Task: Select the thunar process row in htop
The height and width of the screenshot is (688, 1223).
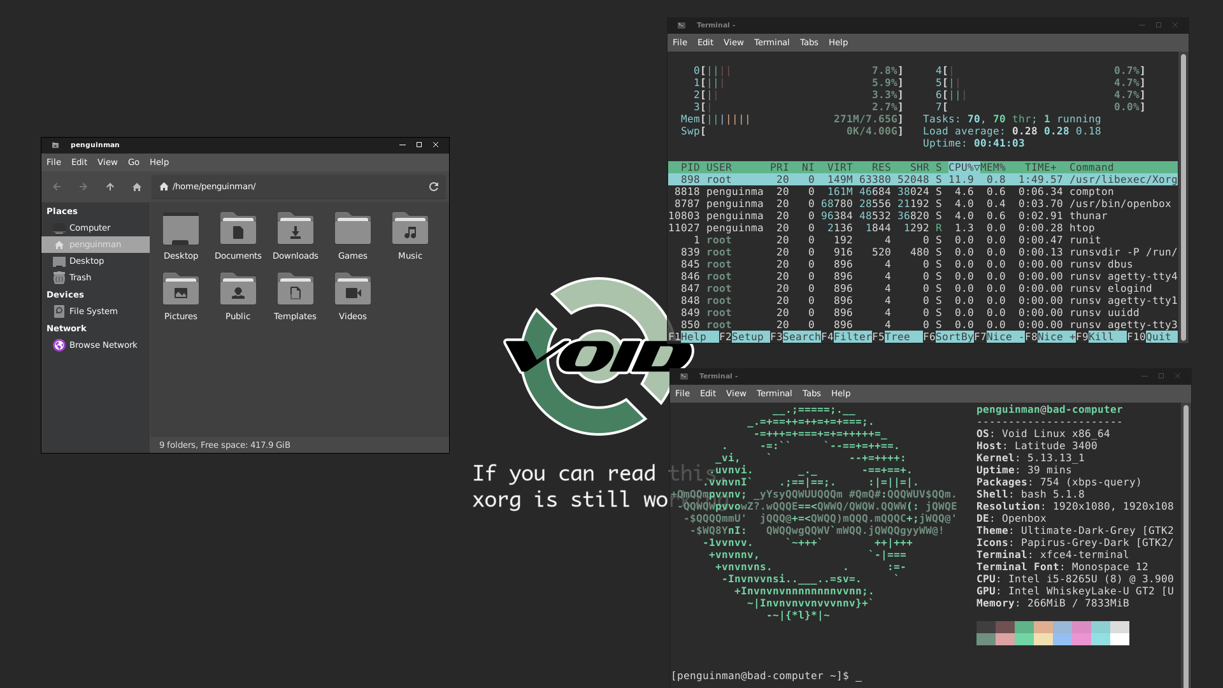Action: pos(922,216)
